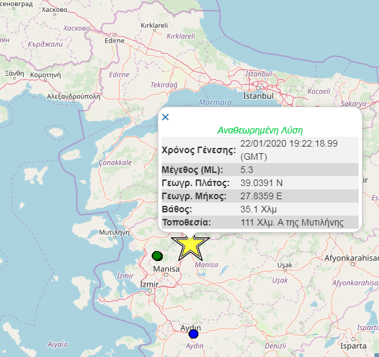Click the Afyonkarahisar city dot marker

[353, 264]
